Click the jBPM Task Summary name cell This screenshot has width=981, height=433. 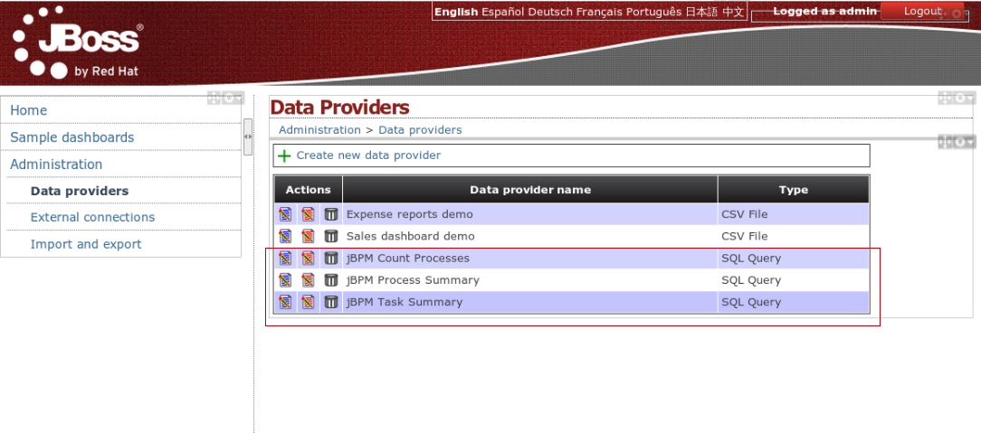530,302
